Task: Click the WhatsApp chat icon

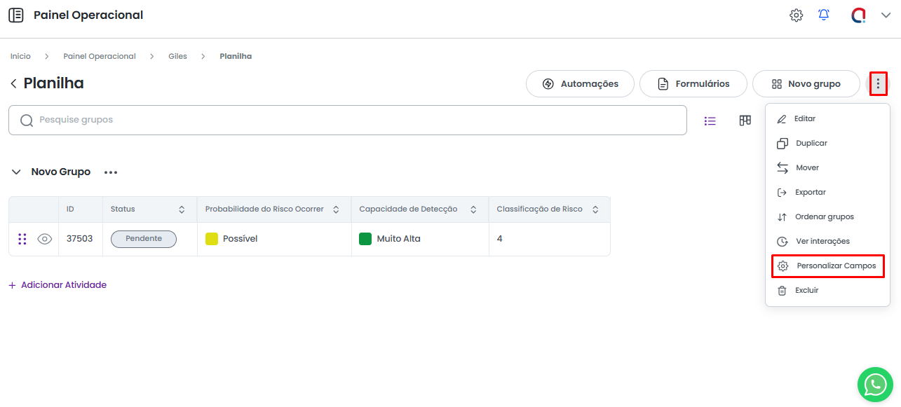Action: pyautogui.click(x=875, y=384)
